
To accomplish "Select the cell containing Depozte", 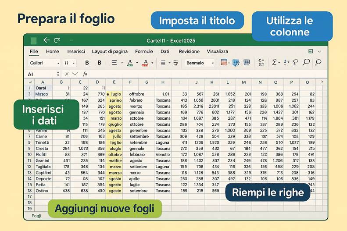I will 43,178.
